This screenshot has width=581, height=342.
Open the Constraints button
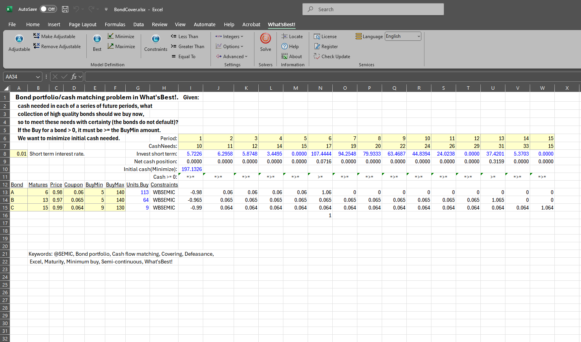(x=156, y=43)
